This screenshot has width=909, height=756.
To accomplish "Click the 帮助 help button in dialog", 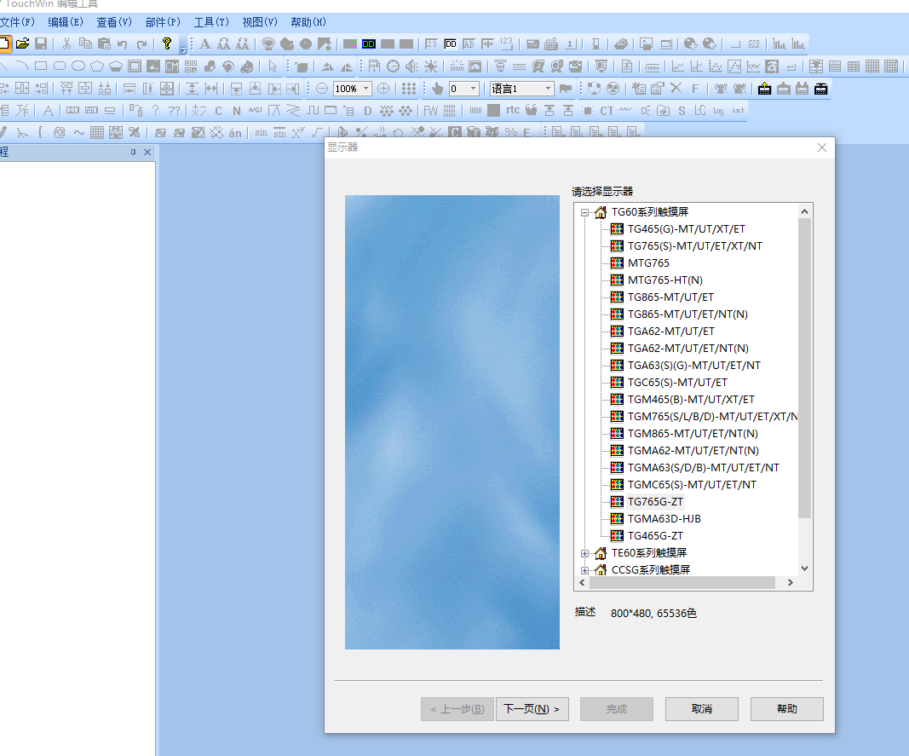I will coord(786,709).
